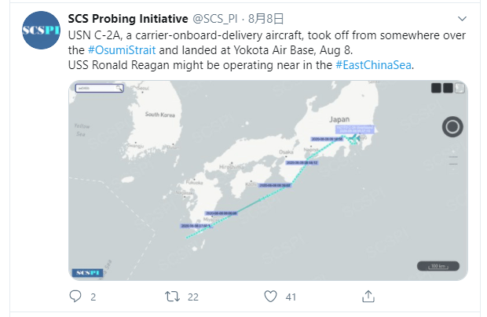Share the tweet via share icon

click(368, 297)
